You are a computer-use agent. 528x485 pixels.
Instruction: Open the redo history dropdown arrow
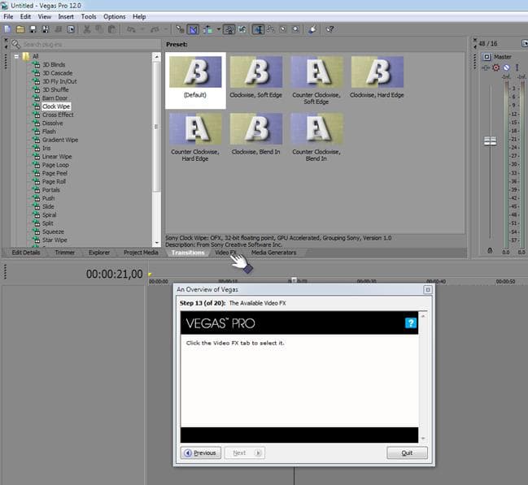(166, 29)
